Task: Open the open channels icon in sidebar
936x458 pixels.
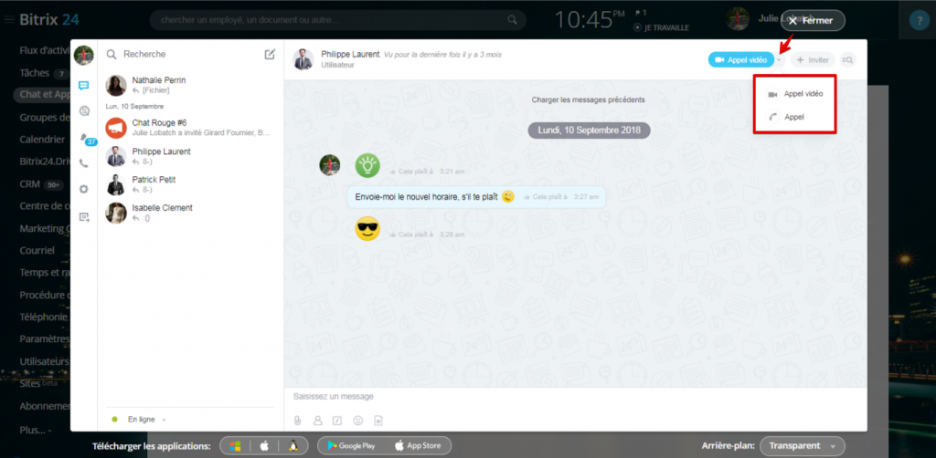Action: pyautogui.click(x=83, y=111)
